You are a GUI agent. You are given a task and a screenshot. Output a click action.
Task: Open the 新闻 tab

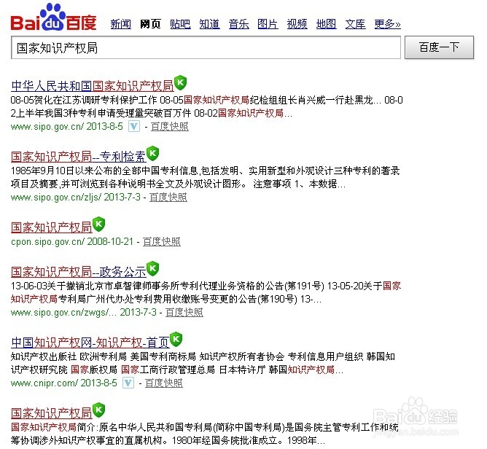[x=120, y=24]
